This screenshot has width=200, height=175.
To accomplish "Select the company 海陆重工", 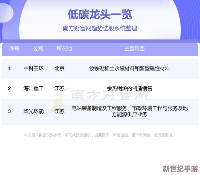I will click(x=34, y=88).
